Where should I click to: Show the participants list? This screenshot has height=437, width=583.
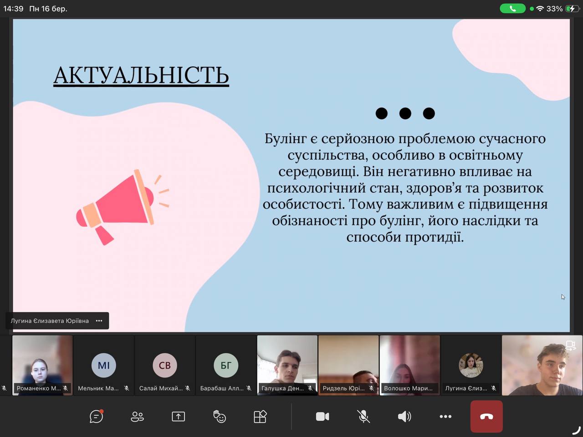(x=137, y=417)
